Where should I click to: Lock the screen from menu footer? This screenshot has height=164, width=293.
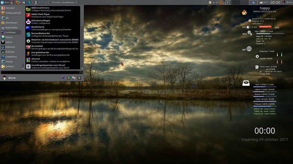[x=69, y=78]
